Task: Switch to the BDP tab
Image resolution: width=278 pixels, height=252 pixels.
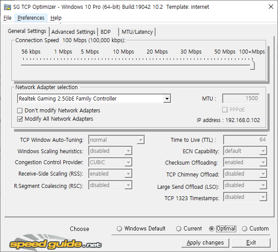Action: (108, 32)
